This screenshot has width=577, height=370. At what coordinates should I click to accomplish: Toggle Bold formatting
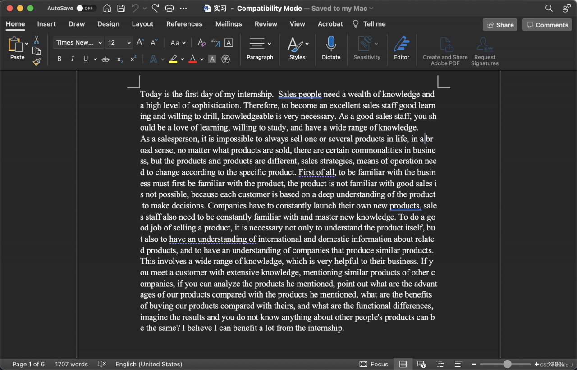pos(59,59)
